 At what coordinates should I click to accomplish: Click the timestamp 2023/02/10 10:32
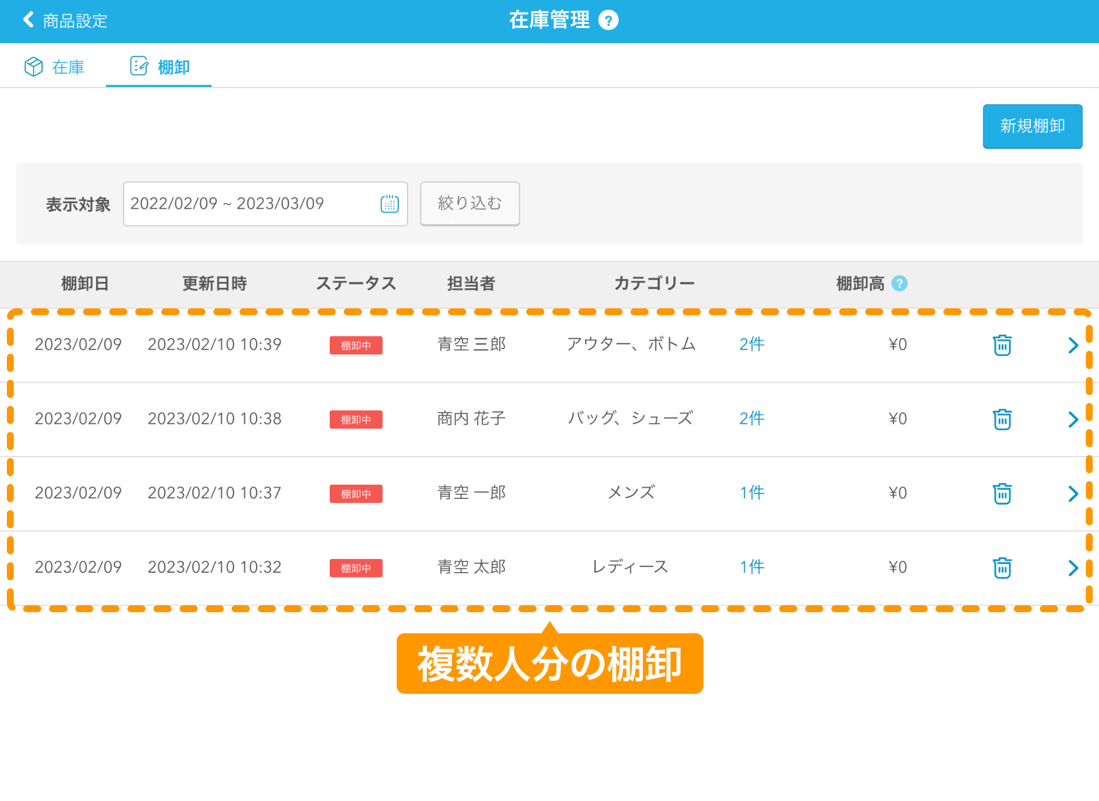[215, 567]
